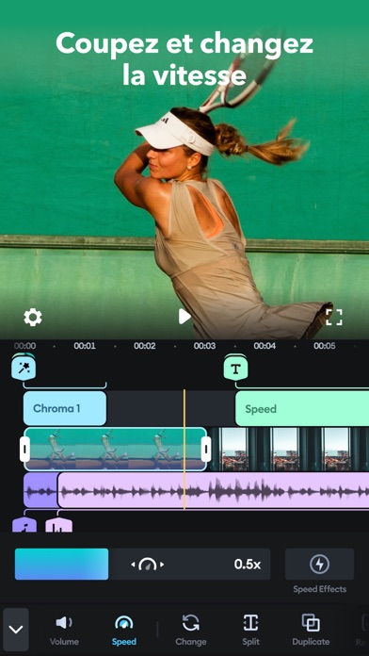Viewport: 369px width, 656px height.
Task: Select the Speed tool
Action: point(124,631)
